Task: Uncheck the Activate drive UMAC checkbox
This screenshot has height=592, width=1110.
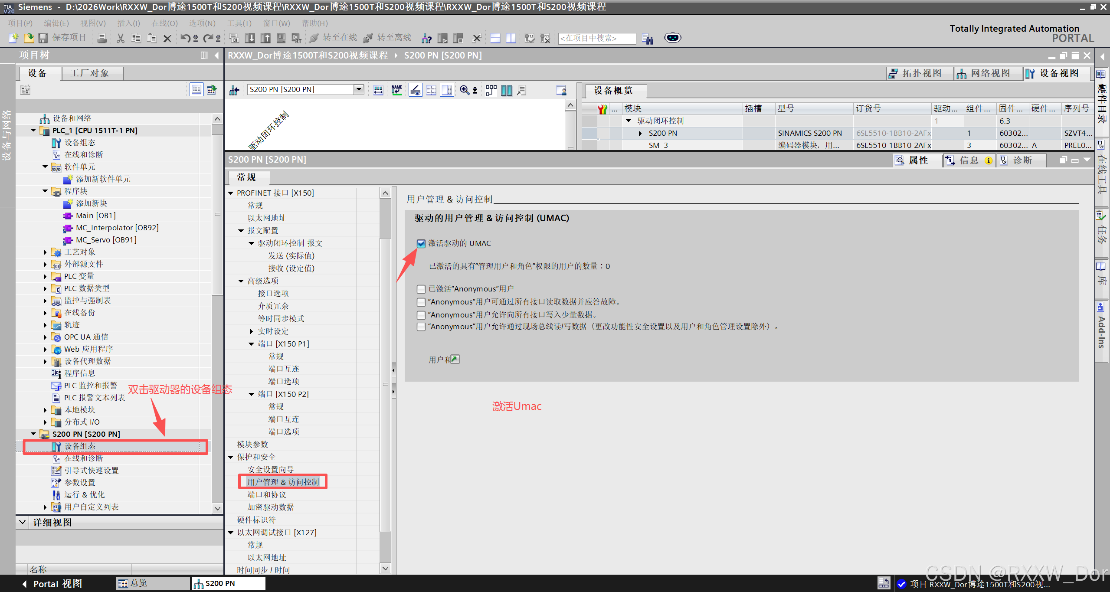Action: [421, 243]
